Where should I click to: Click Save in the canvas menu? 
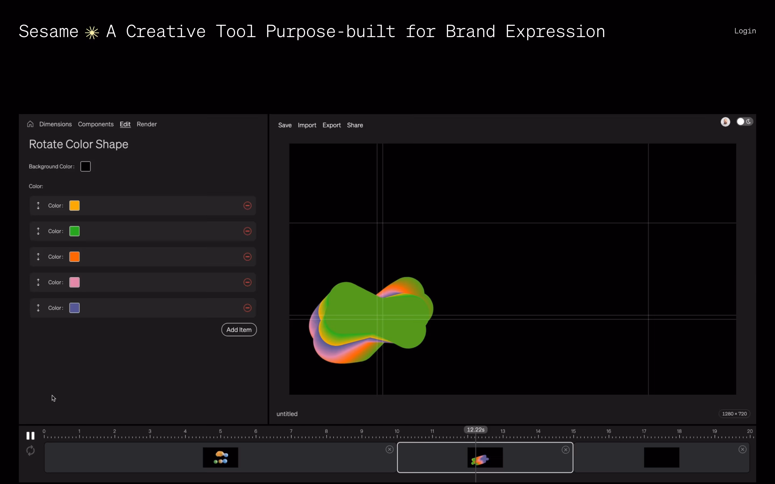(285, 125)
